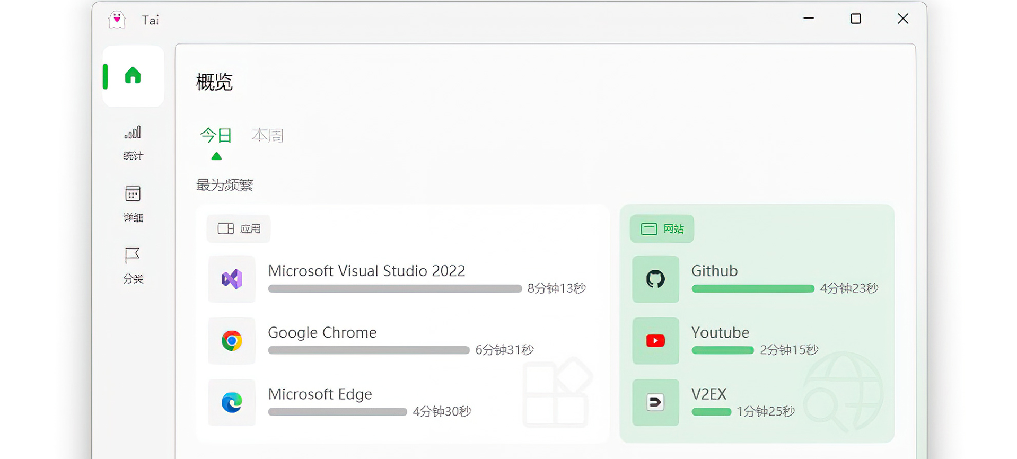Click the Visual Studio usage progress bar
1017x459 pixels.
click(395, 289)
